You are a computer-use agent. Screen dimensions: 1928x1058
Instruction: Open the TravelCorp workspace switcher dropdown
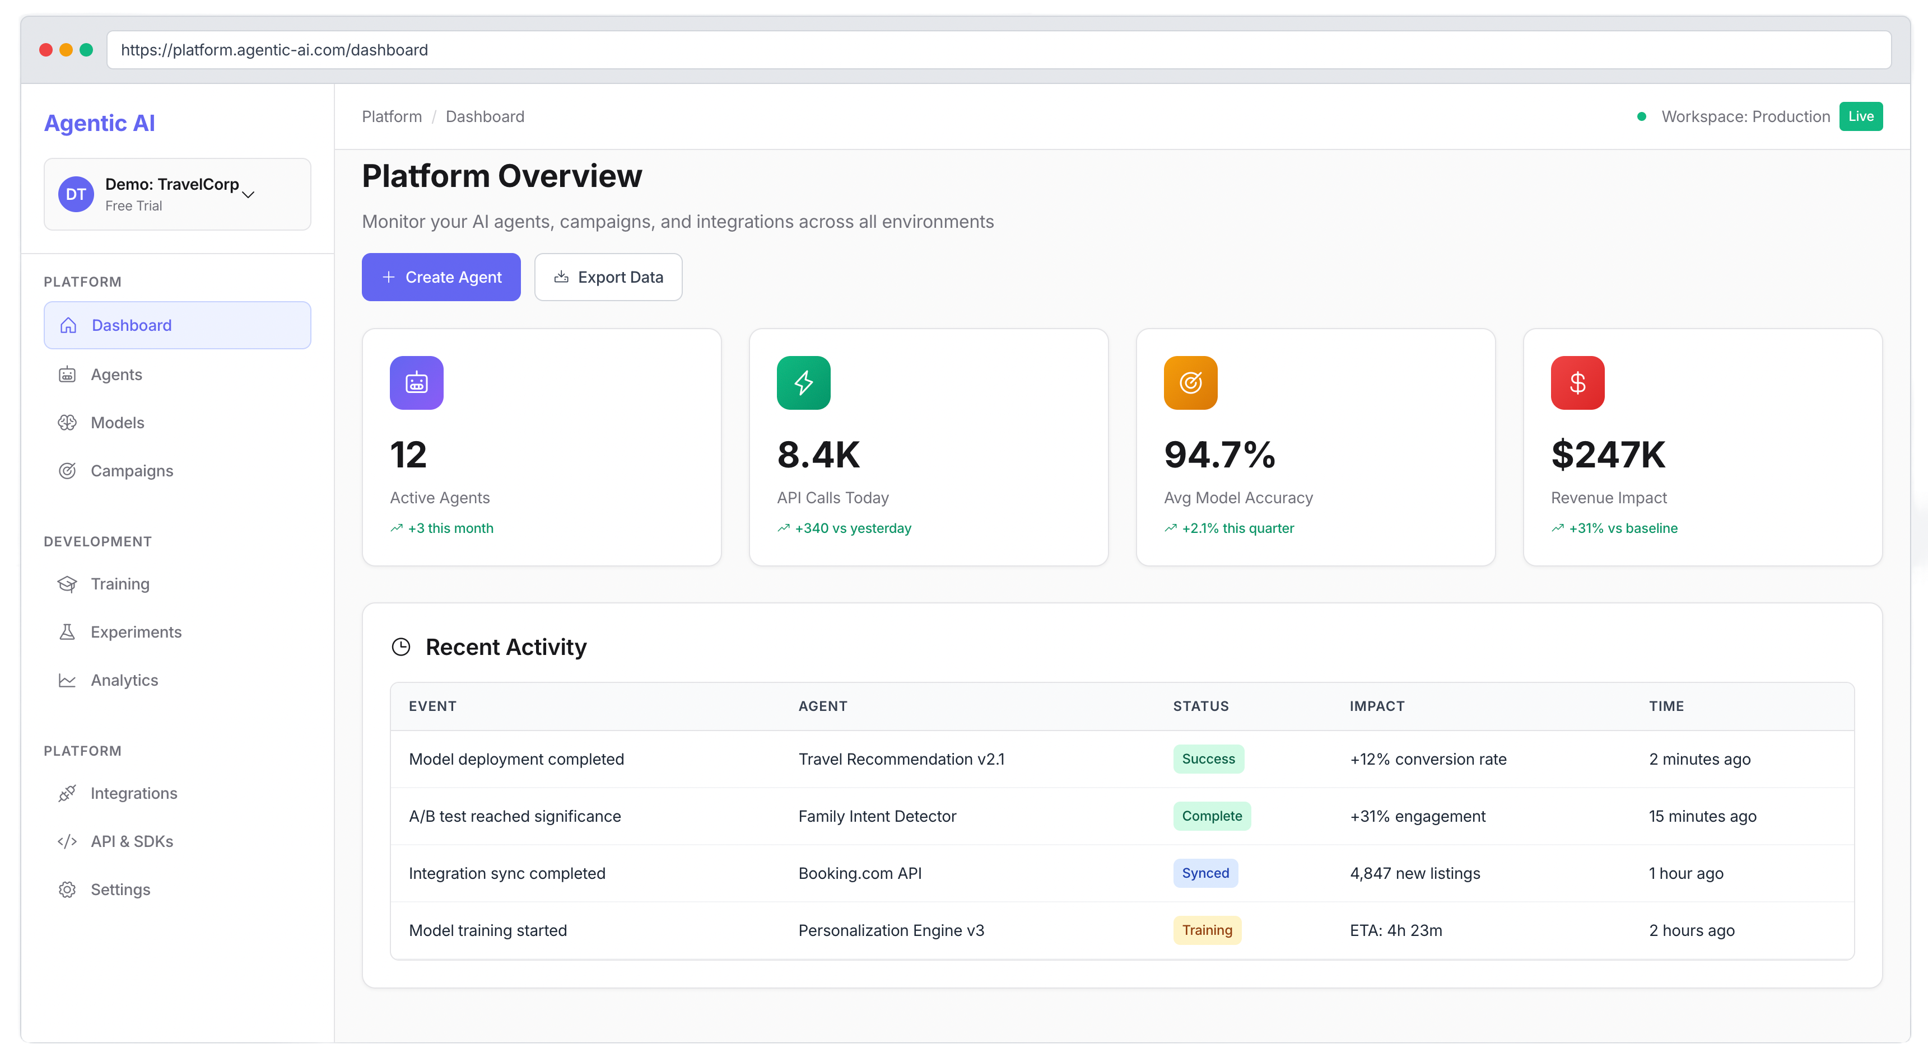tap(178, 194)
